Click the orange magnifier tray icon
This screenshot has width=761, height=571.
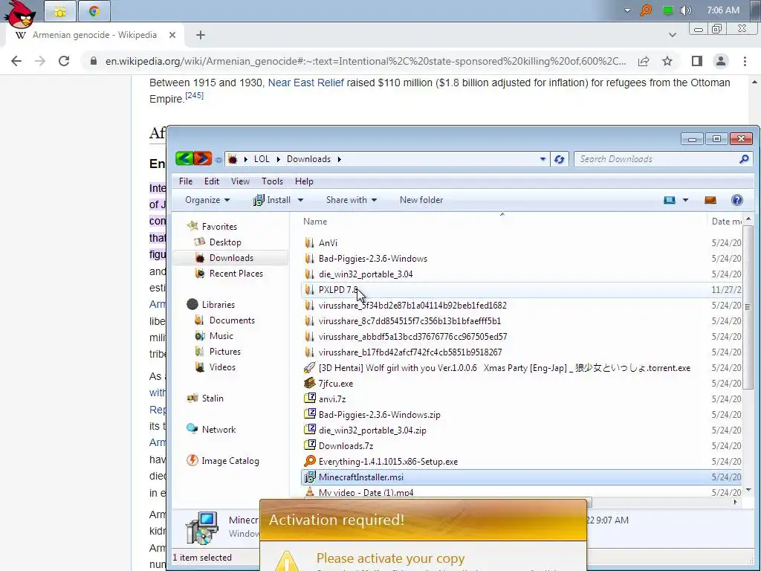click(646, 10)
